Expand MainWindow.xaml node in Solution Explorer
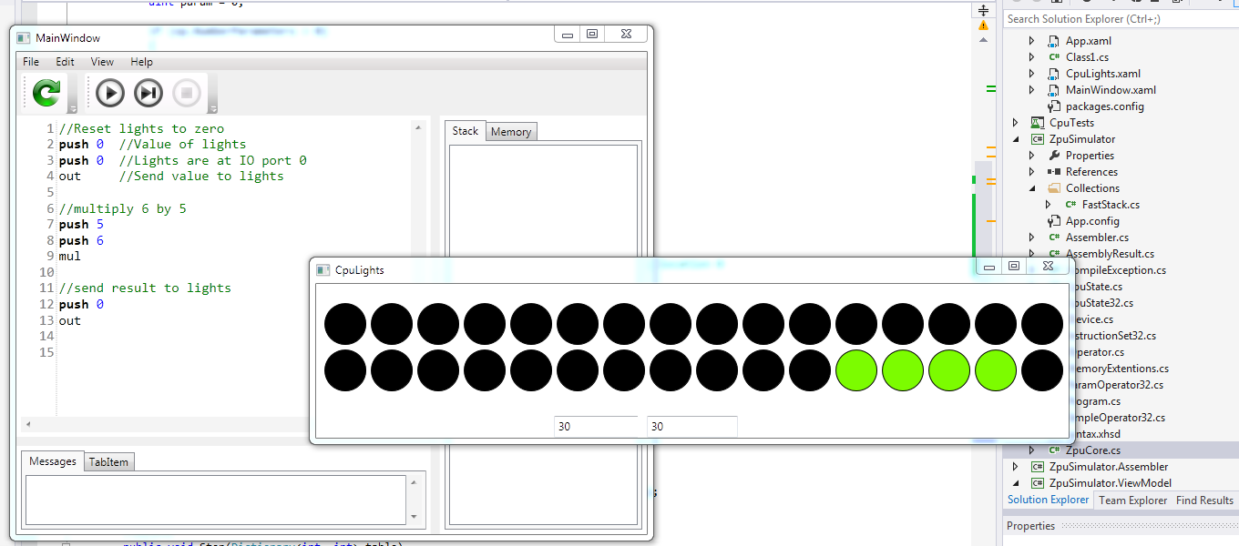Screen dimensions: 1239x546 coord(1031,90)
